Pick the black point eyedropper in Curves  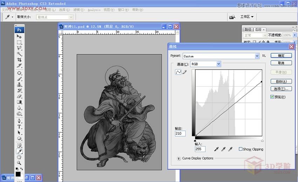click(x=216, y=149)
